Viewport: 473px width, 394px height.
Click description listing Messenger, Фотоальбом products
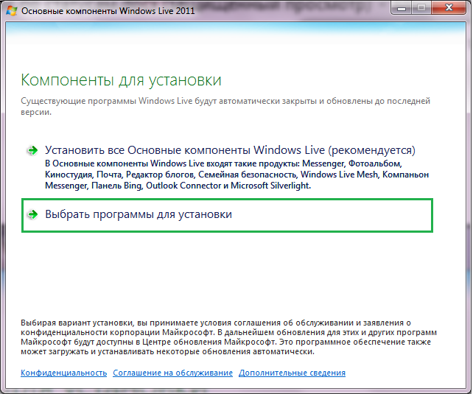(236, 175)
